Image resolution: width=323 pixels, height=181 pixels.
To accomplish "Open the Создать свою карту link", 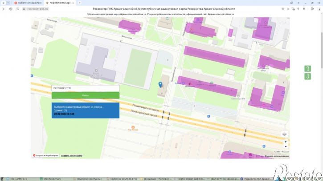I will [x=71, y=156].
